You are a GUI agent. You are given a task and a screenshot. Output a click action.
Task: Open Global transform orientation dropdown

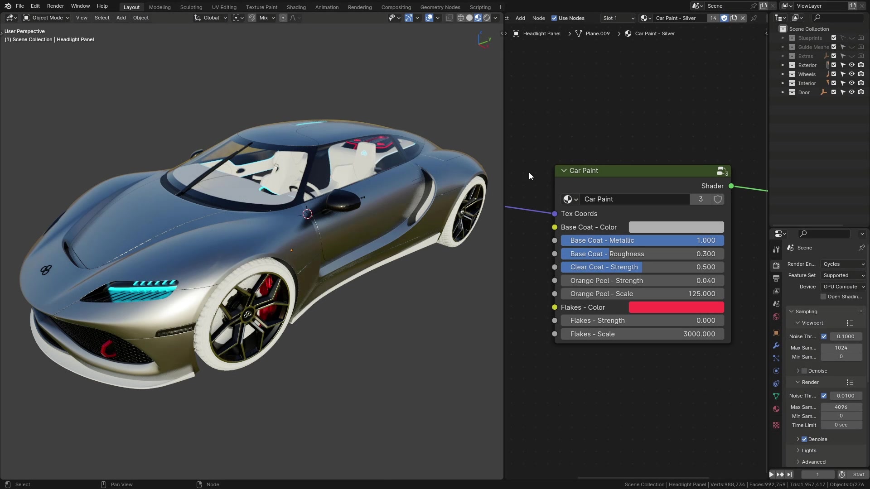(x=210, y=18)
